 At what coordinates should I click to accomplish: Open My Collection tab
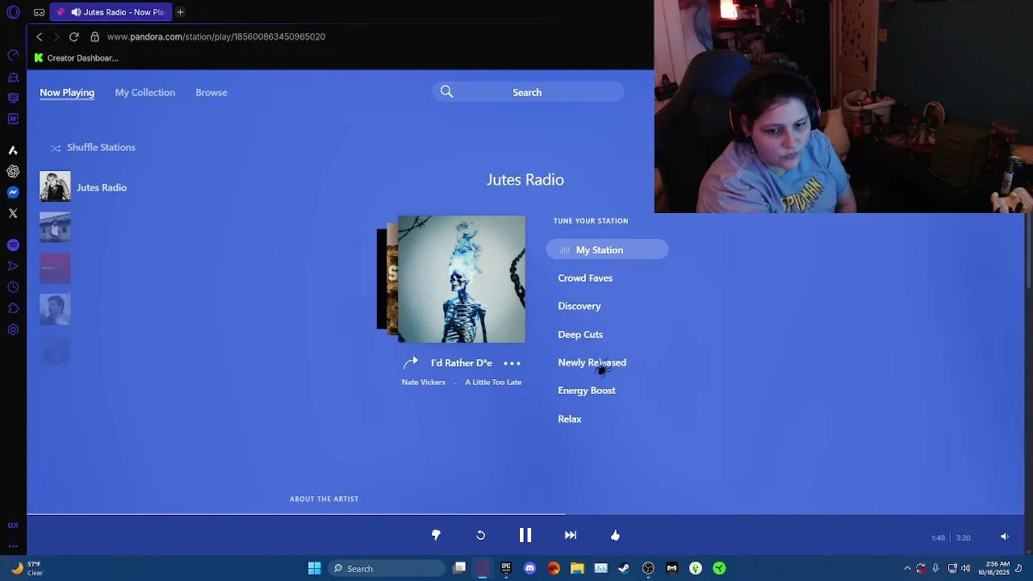(144, 92)
